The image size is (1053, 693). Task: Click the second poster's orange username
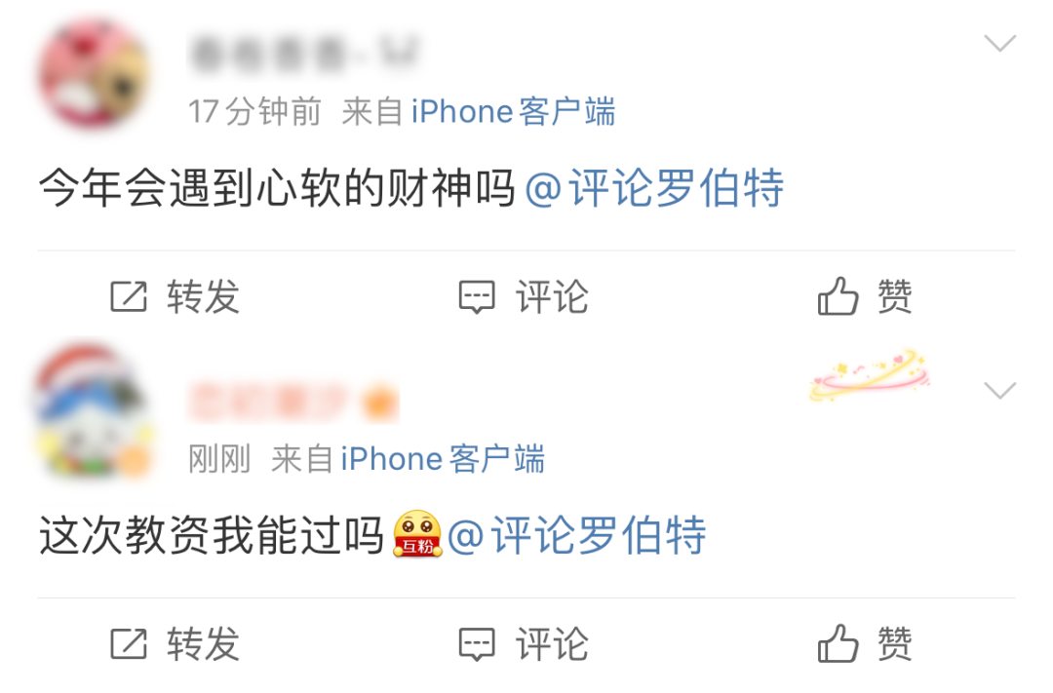click(293, 403)
